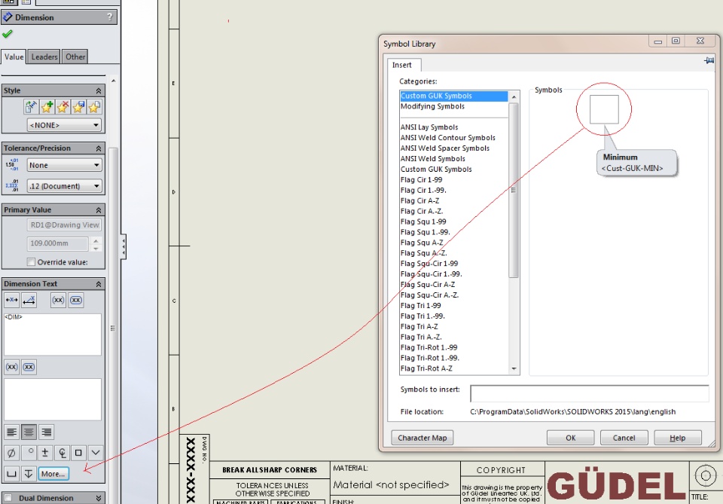
Task: Insert the depth symbol
Action: (x=29, y=474)
